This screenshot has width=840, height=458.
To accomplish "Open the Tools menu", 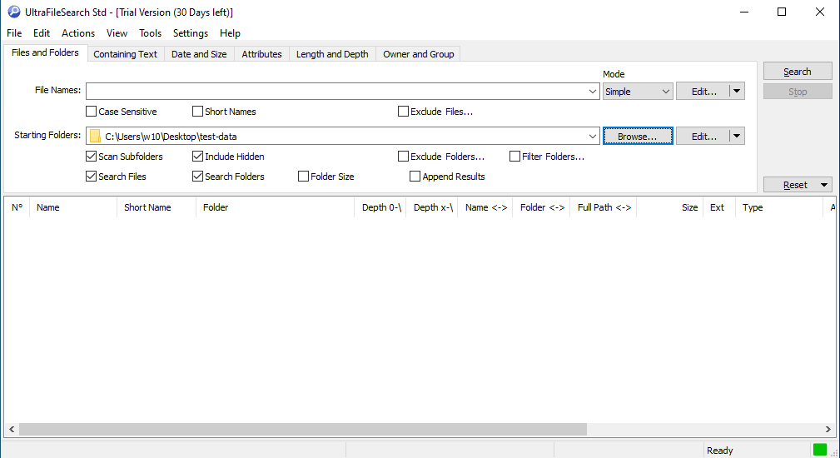I will tap(150, 33).
